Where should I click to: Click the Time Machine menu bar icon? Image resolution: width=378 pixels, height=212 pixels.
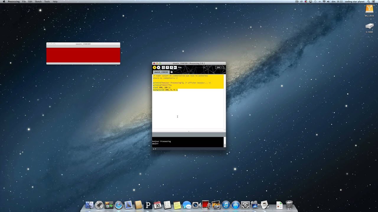315,1
